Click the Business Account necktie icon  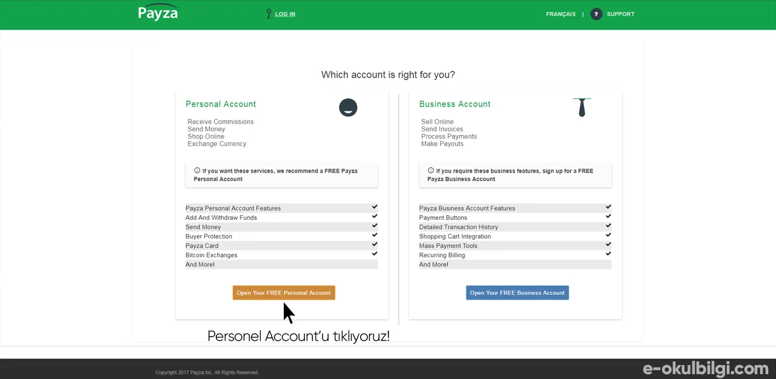click(x=582, y=107)
